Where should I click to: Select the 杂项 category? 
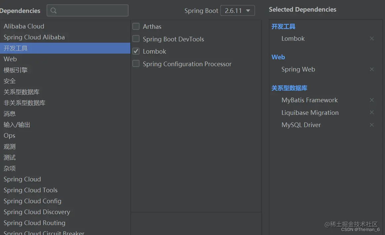tap(65, 168)
